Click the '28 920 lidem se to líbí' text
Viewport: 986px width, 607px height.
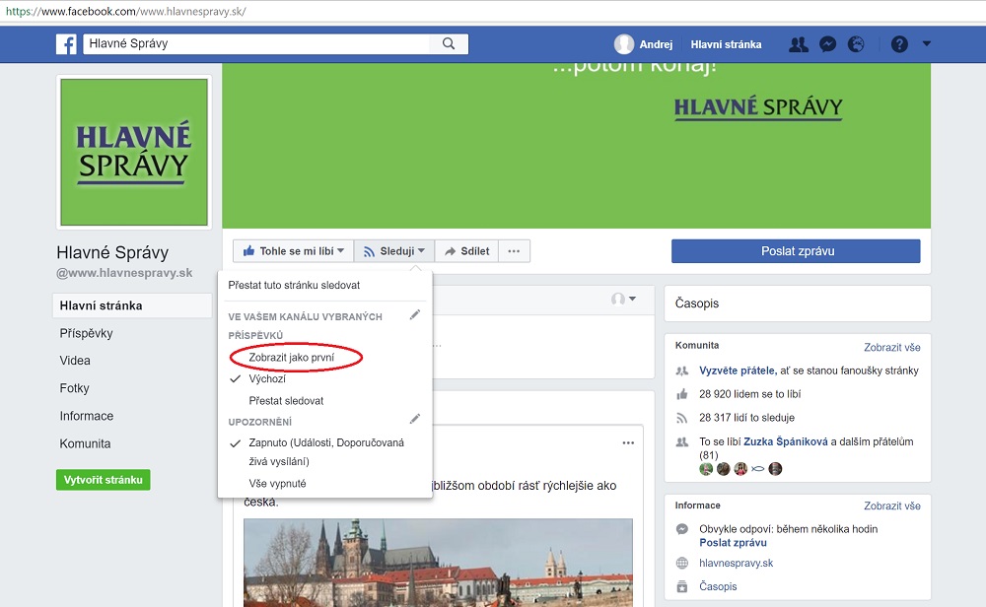(x=749, y=394)
